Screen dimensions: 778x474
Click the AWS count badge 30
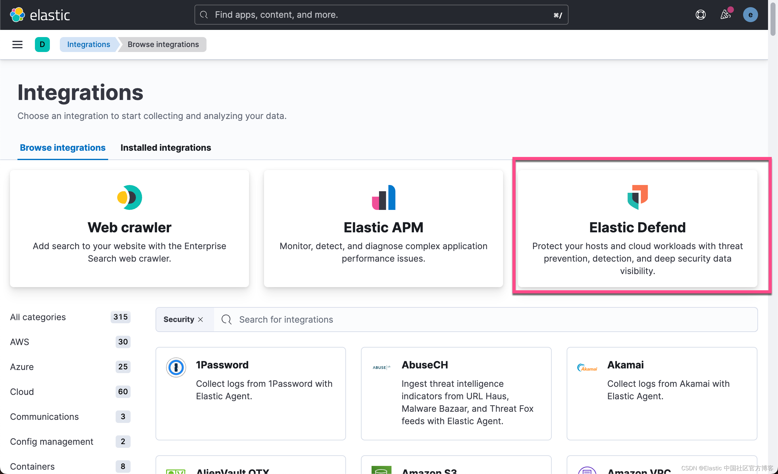tap(123, 342)
